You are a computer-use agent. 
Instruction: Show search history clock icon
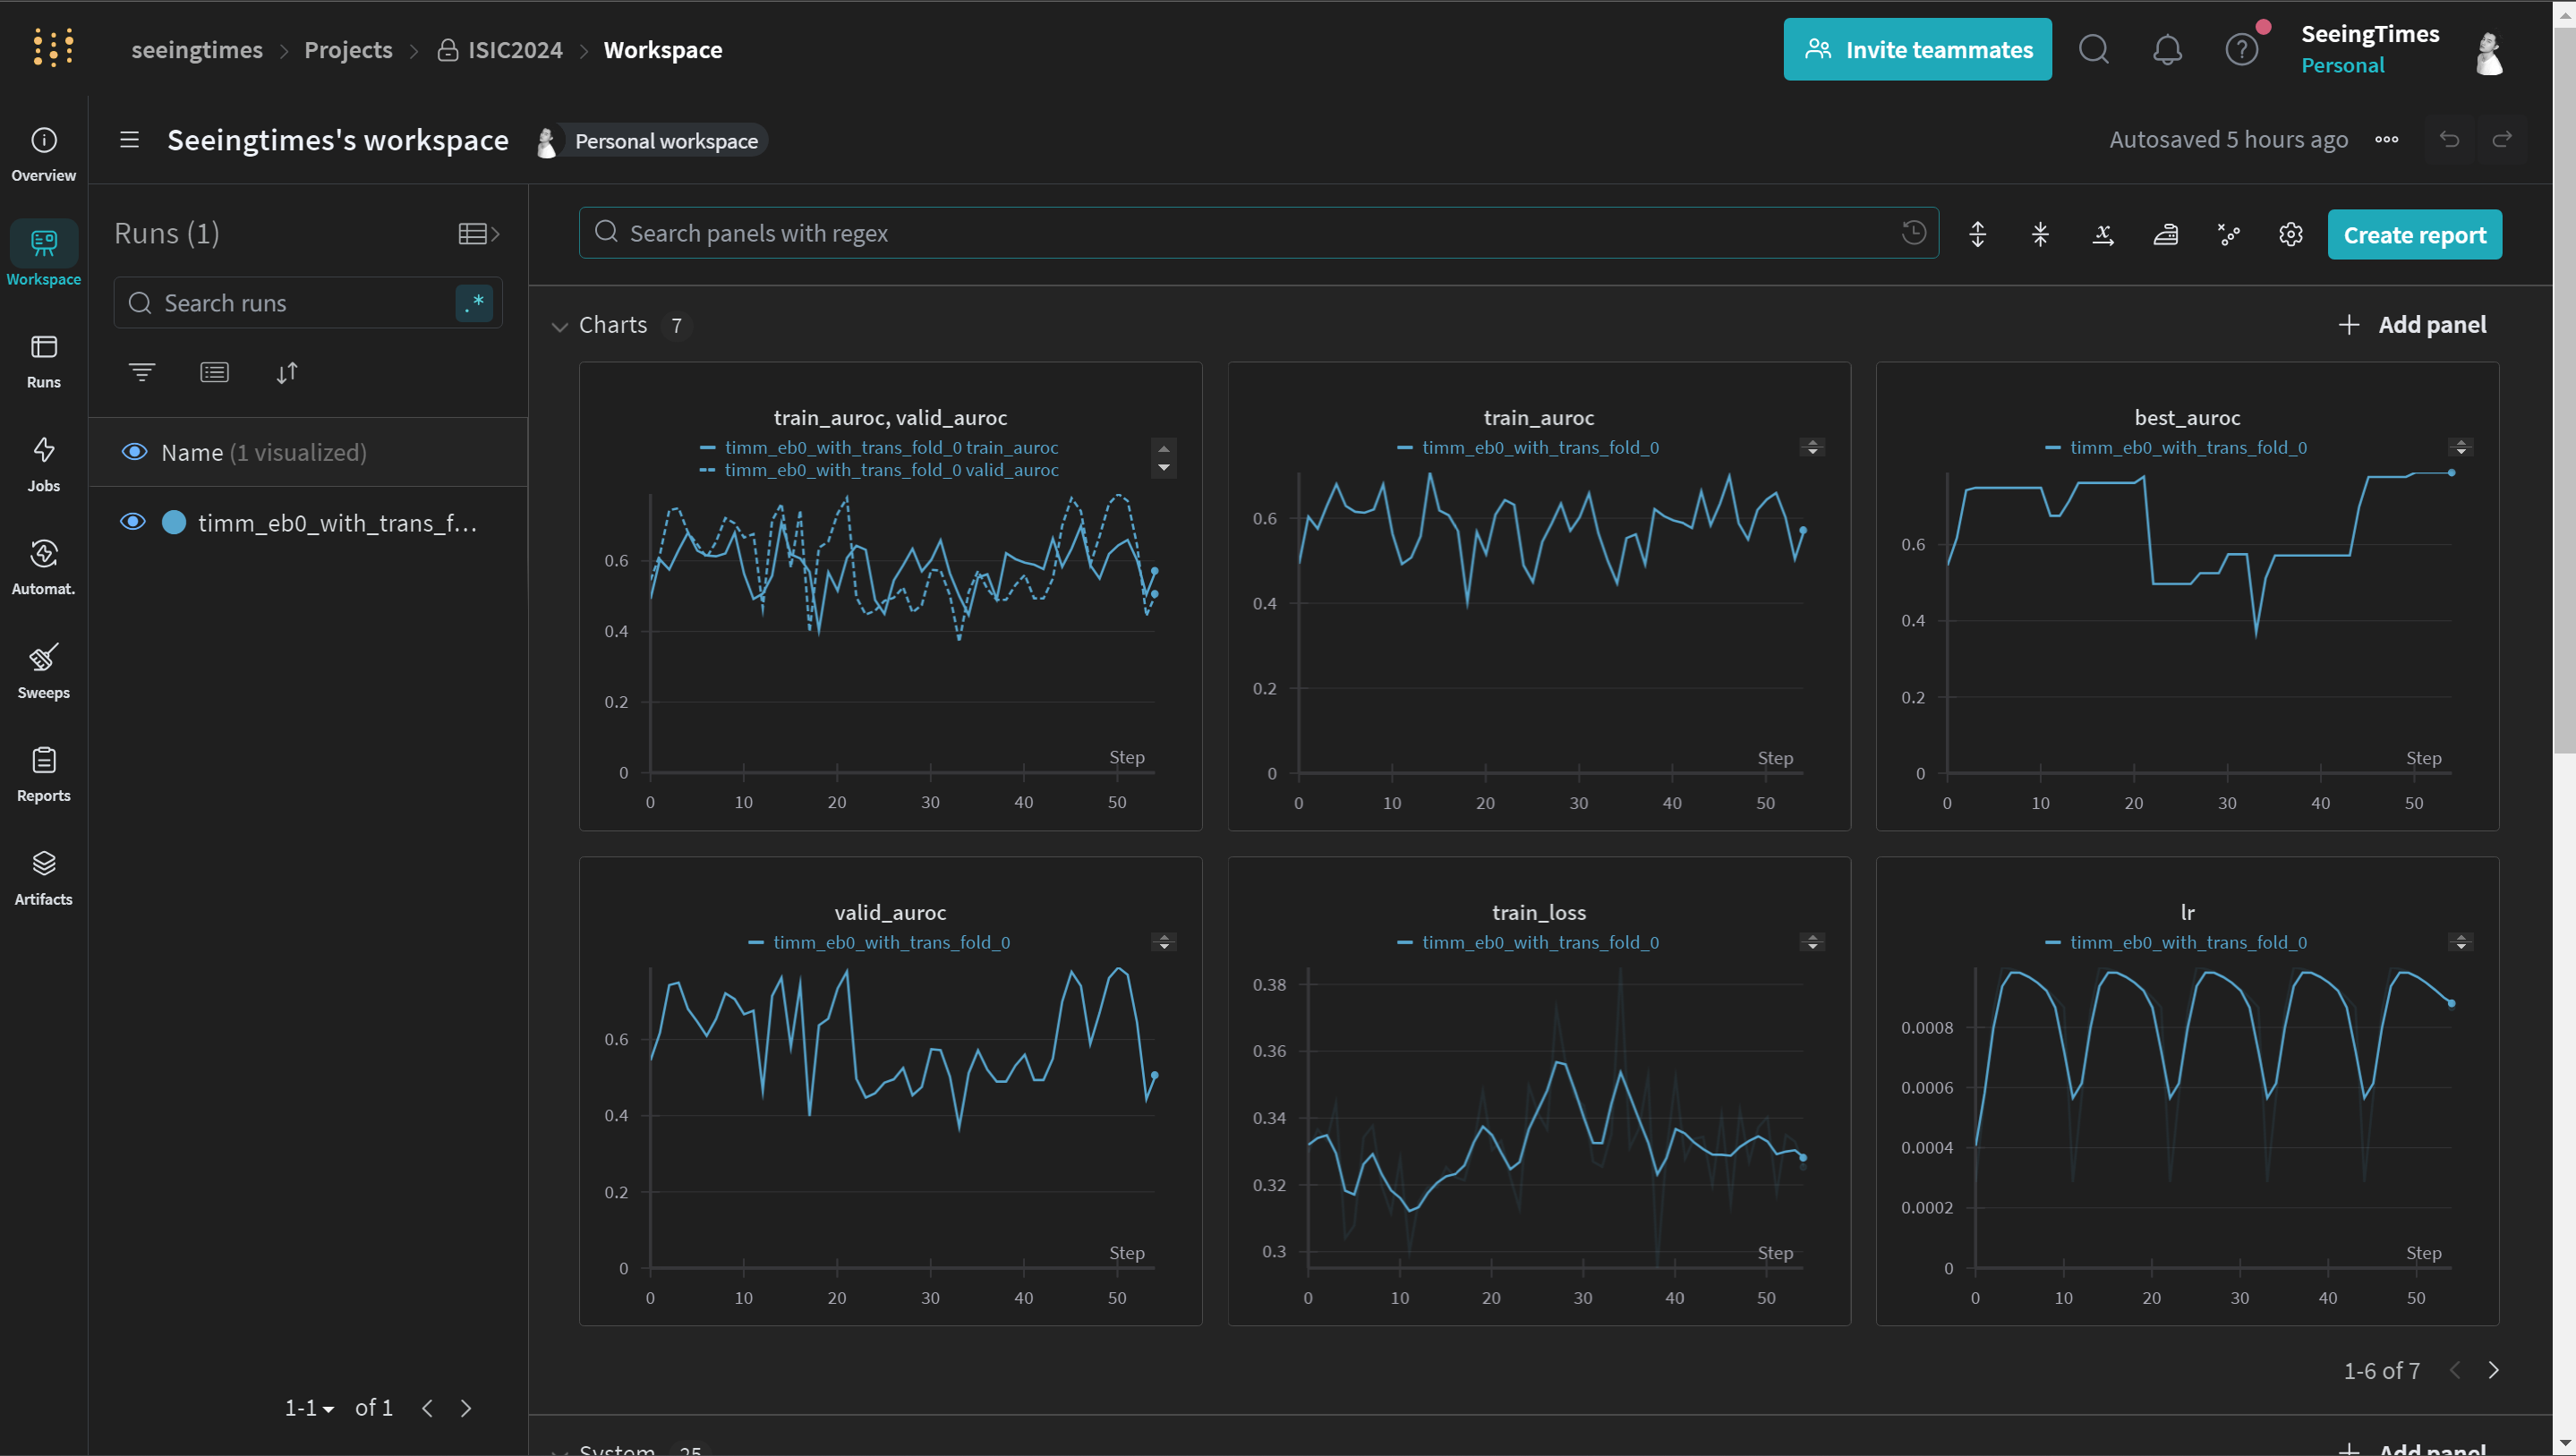(1913, 232)
